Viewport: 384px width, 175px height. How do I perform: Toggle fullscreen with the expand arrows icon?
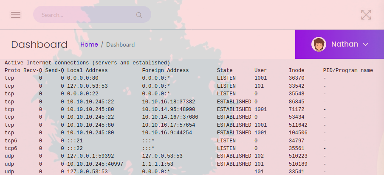tap(366, 15)
